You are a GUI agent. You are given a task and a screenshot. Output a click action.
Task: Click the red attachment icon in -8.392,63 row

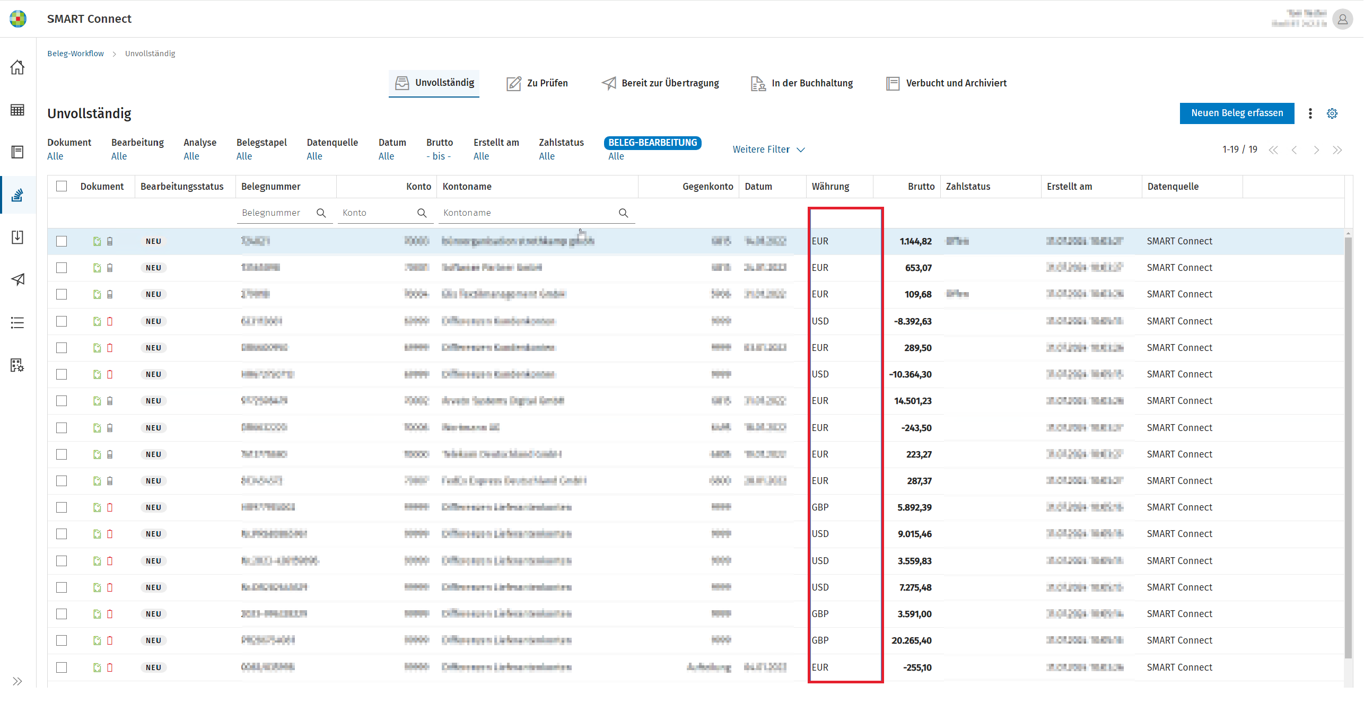(110, 321)
